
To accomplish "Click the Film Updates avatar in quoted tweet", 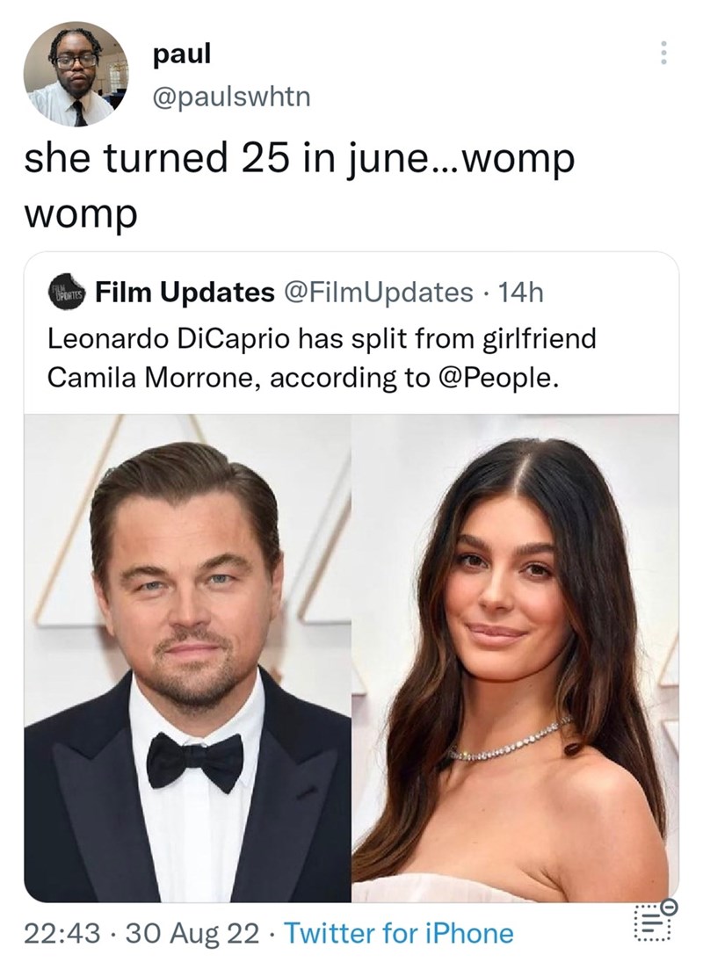I will [68, 293].
